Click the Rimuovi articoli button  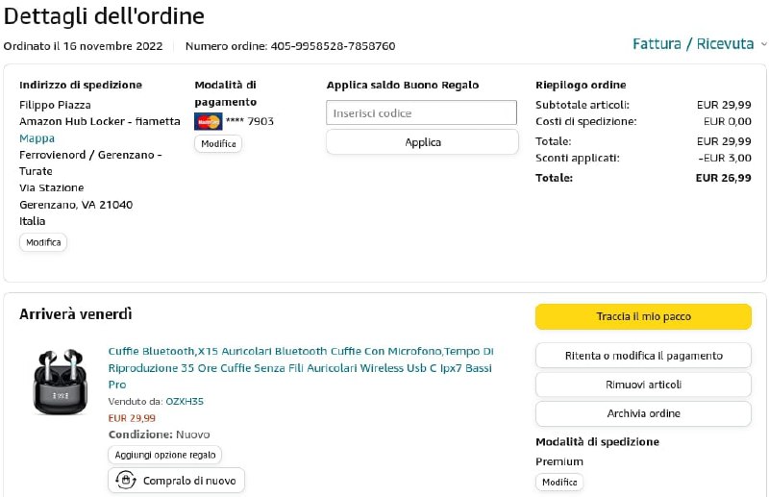[643, 385]
